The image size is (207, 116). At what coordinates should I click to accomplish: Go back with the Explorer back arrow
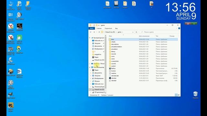tap(91, 32)
